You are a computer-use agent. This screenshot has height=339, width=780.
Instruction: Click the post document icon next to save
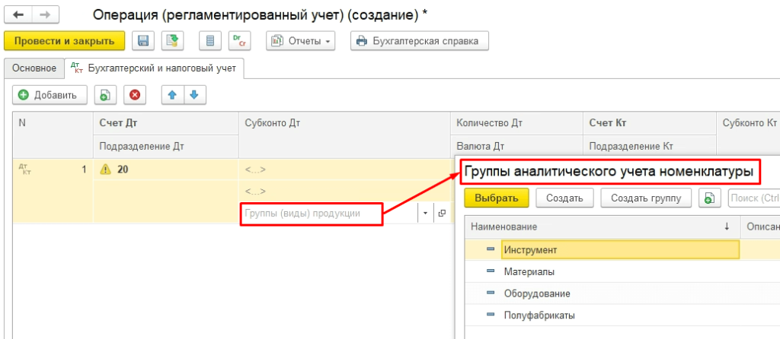tap(172, 41)
